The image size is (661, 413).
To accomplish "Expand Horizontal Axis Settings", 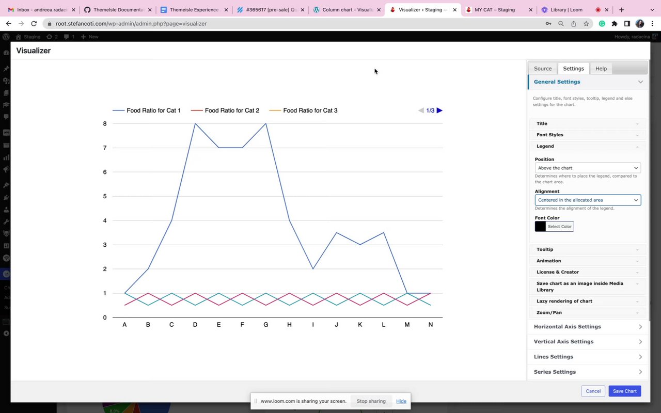I will click(588, 327).
